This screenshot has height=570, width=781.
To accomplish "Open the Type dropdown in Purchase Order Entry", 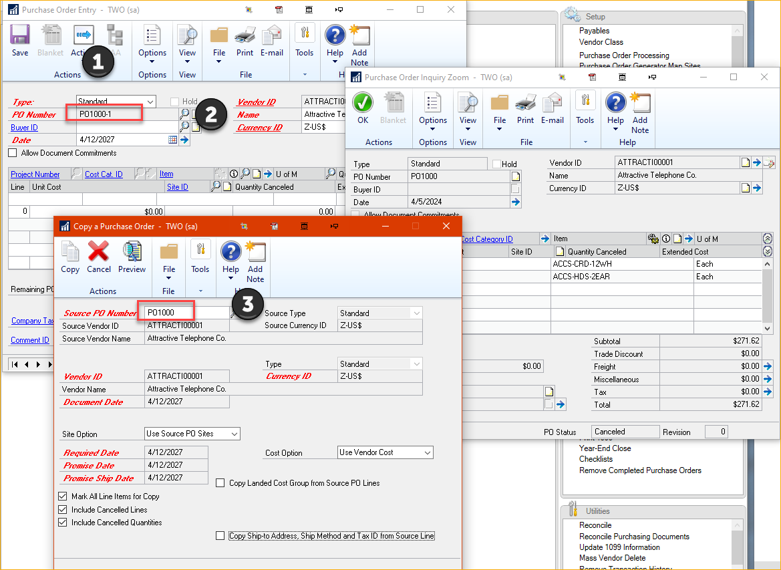I will 150,102.
